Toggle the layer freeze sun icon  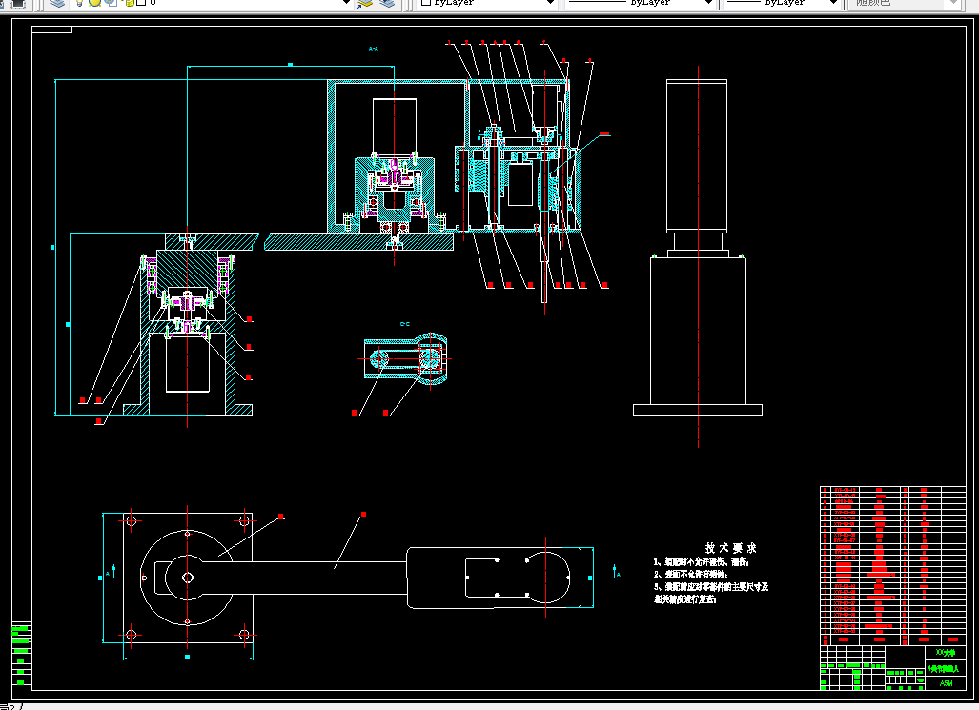tap(95, 3)
